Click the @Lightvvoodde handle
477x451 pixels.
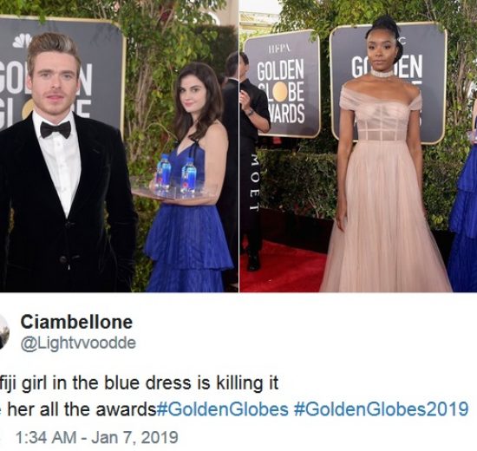78,343
